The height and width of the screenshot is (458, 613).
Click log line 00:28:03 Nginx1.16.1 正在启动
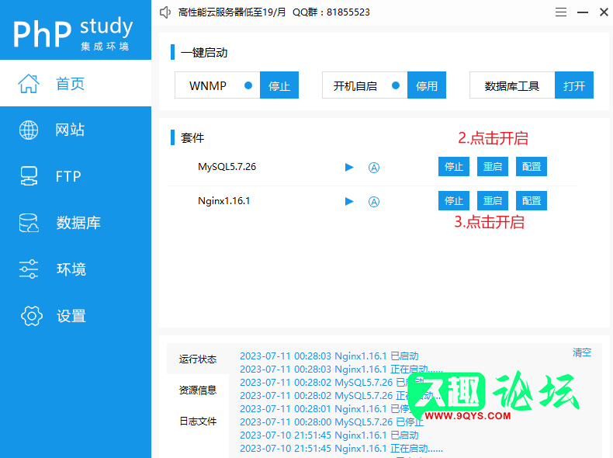pos(341,370)
